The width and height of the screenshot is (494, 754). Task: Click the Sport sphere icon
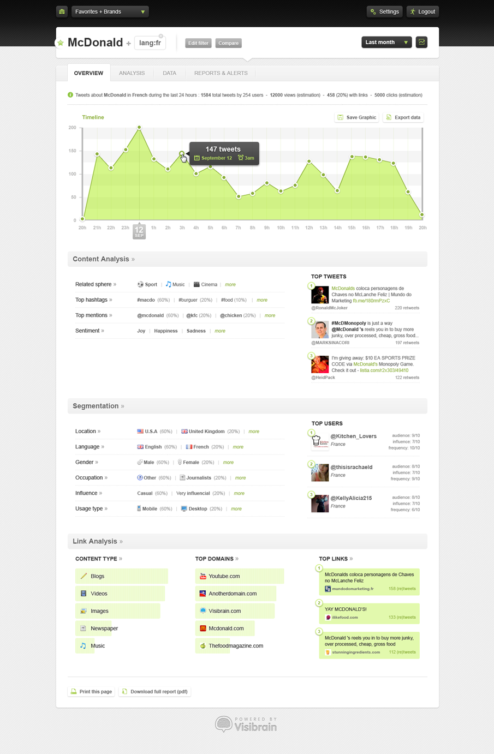click(x=140, y=284)
